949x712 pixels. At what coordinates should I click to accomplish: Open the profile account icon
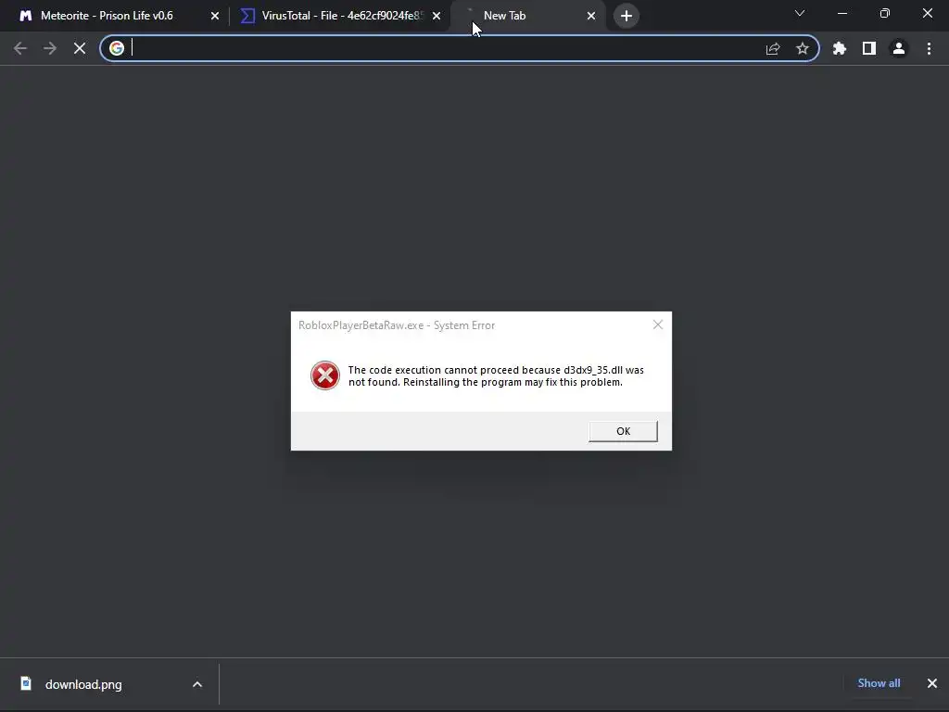click(899, 48)
